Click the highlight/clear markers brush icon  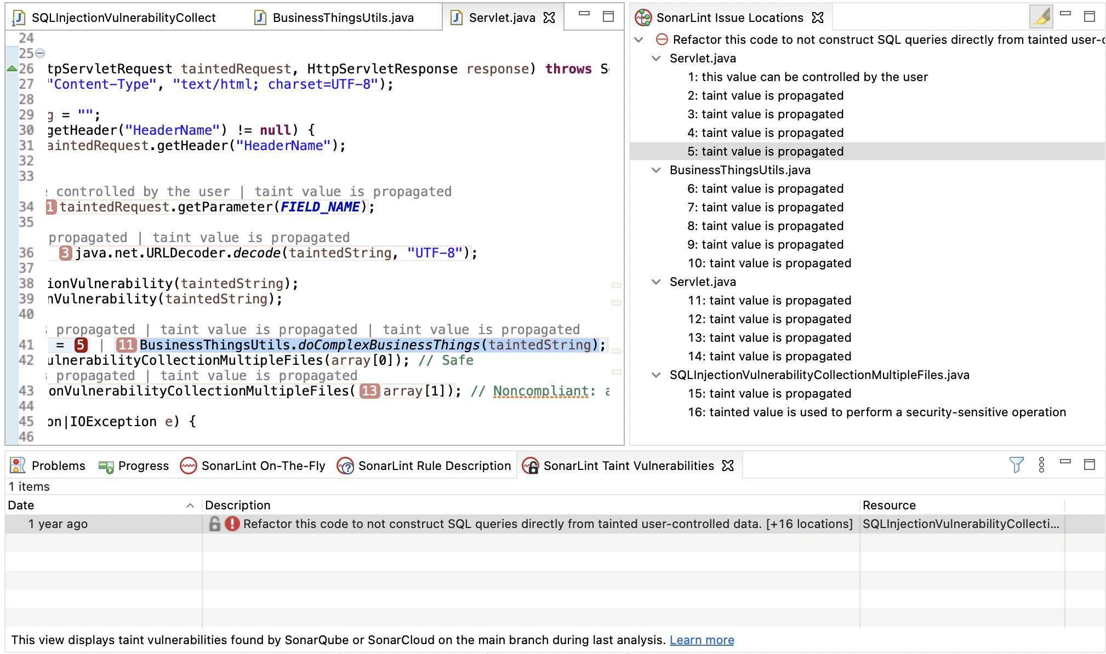[1041, 16]
